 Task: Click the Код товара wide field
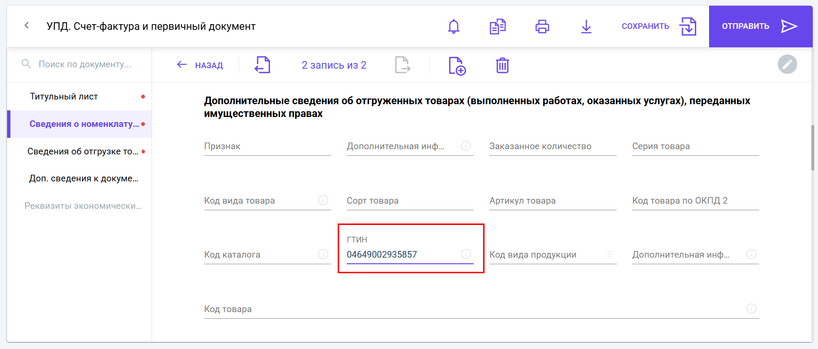(481, 309)
